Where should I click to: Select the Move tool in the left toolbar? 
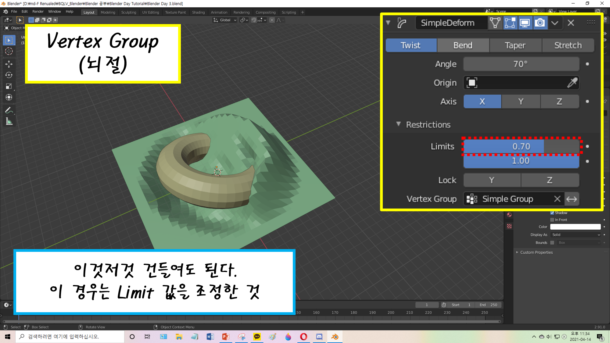click(x=9, y=64)
